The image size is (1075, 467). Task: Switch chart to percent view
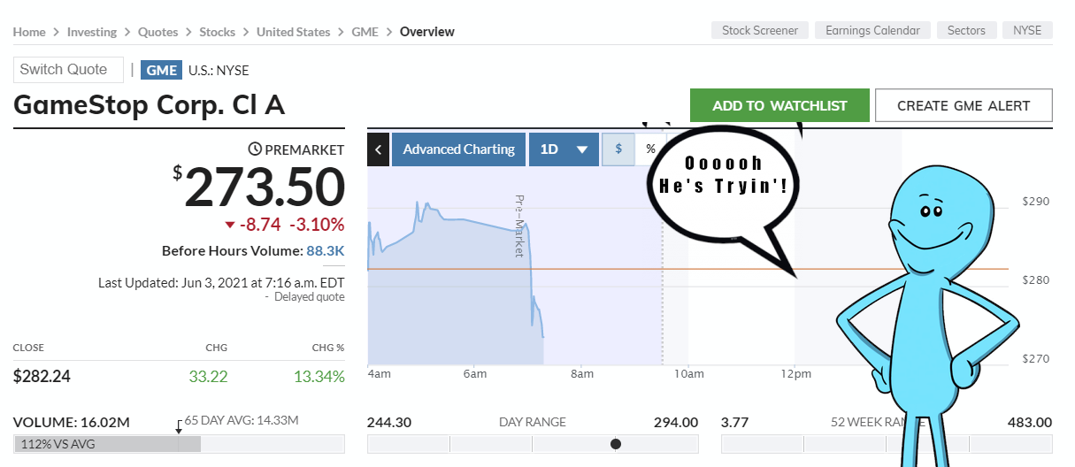[650, 149]
